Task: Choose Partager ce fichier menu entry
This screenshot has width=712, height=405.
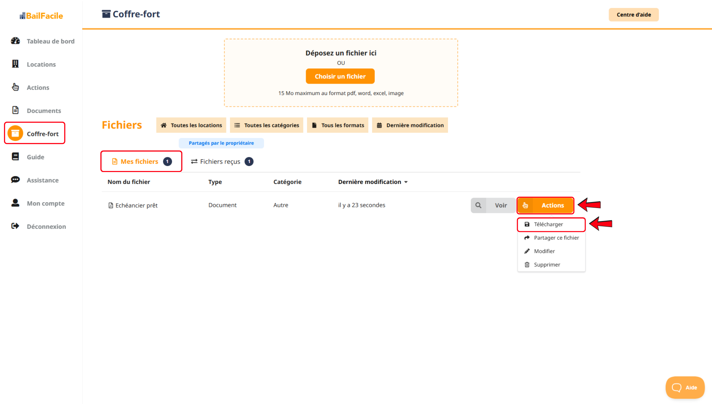Action: pyautogui.click(x=556, y=238)
